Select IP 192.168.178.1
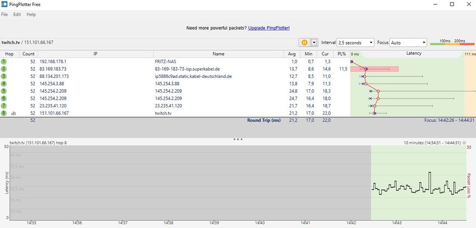This screenshot has width=476, height=228. pos(53,61)
